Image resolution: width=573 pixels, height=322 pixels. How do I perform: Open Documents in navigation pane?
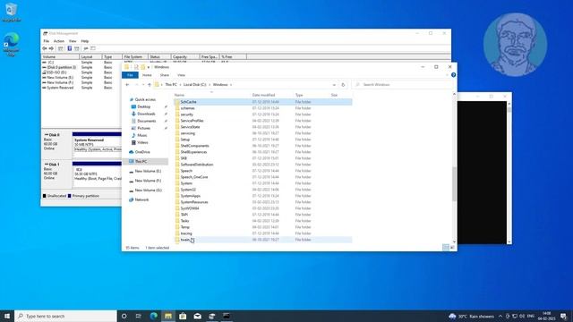147,121
